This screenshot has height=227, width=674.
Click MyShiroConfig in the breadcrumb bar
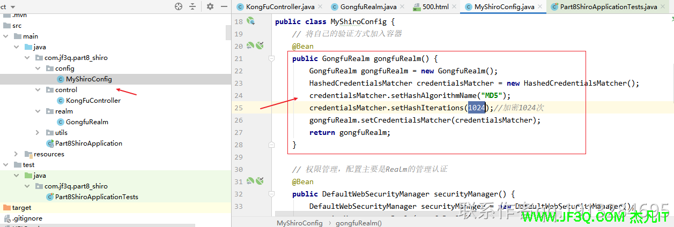coord(299,223)
